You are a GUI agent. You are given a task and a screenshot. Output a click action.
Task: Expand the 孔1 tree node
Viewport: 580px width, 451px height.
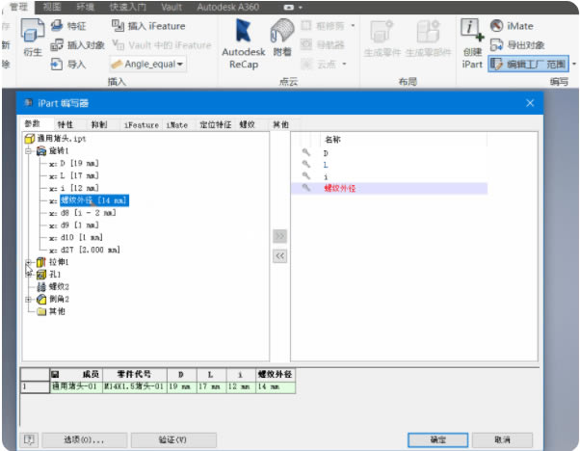29,275
